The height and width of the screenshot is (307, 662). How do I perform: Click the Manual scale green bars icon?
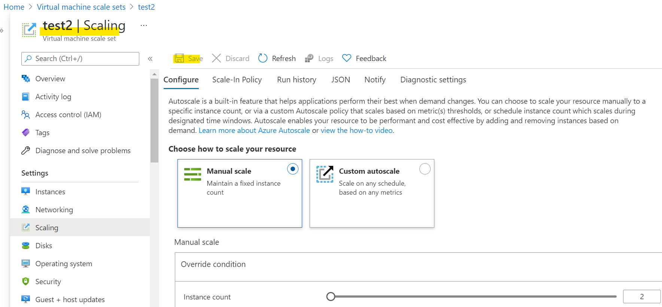click(192, 174)
